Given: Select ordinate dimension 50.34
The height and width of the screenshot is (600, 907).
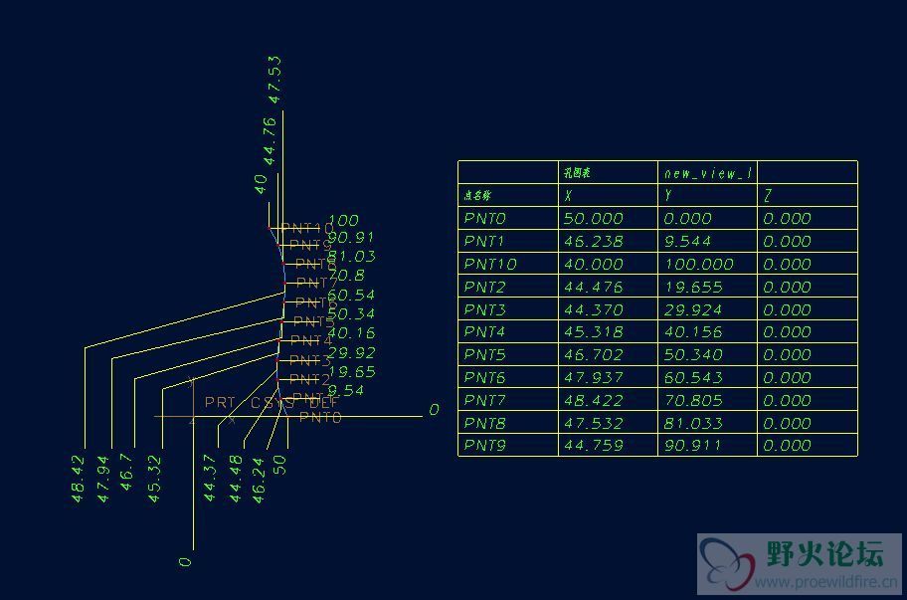Looking at the screenshot, I should point(352,314).
